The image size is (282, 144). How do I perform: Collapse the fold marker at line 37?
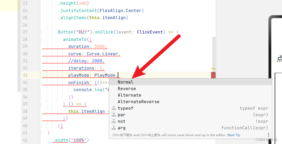pos(40,104)
